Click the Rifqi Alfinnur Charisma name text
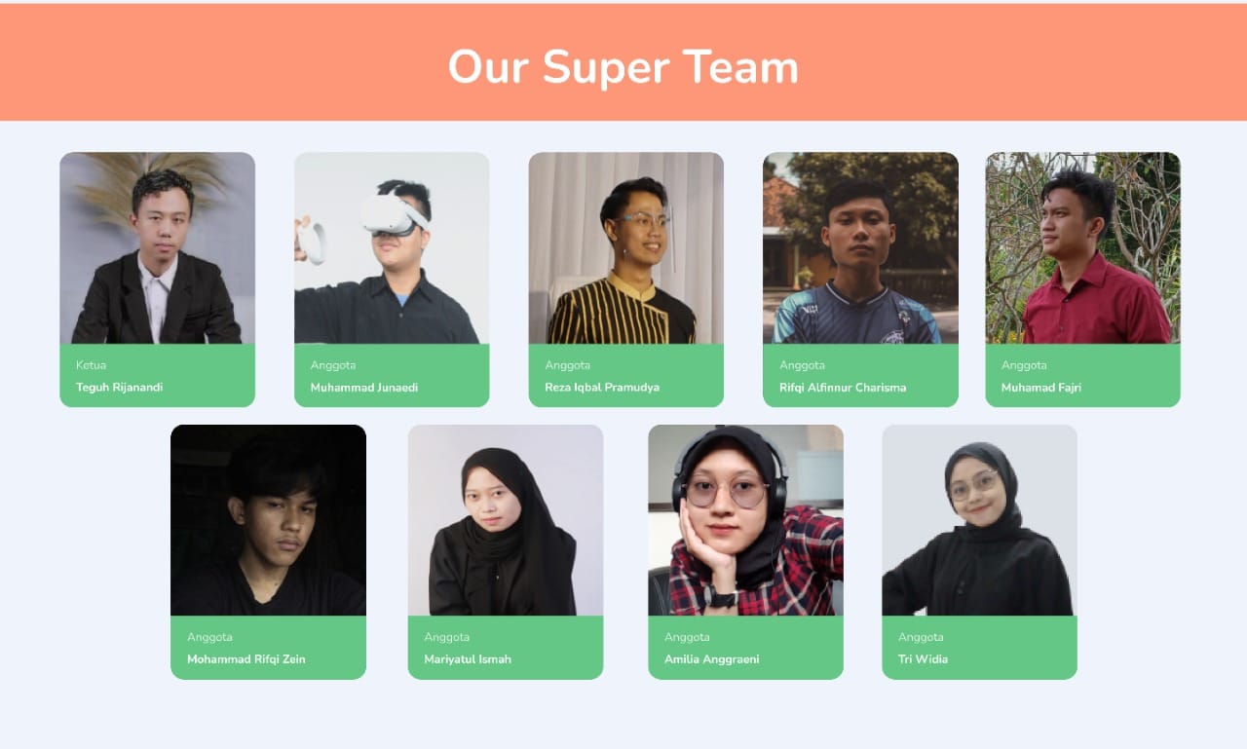The width and height of the screenshot is (1247, 749). tap(843, 388)
